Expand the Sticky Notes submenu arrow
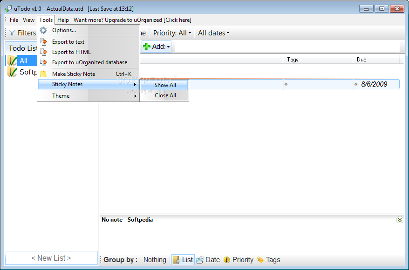Image resolution: width=409 pixels, height=270 pixels. [x=135, y=84]
